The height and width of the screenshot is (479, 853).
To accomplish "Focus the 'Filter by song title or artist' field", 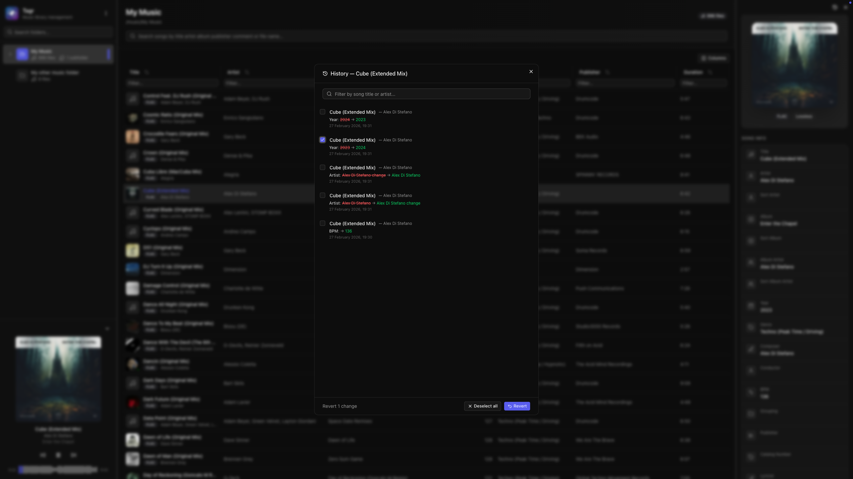I will point(426,94).
